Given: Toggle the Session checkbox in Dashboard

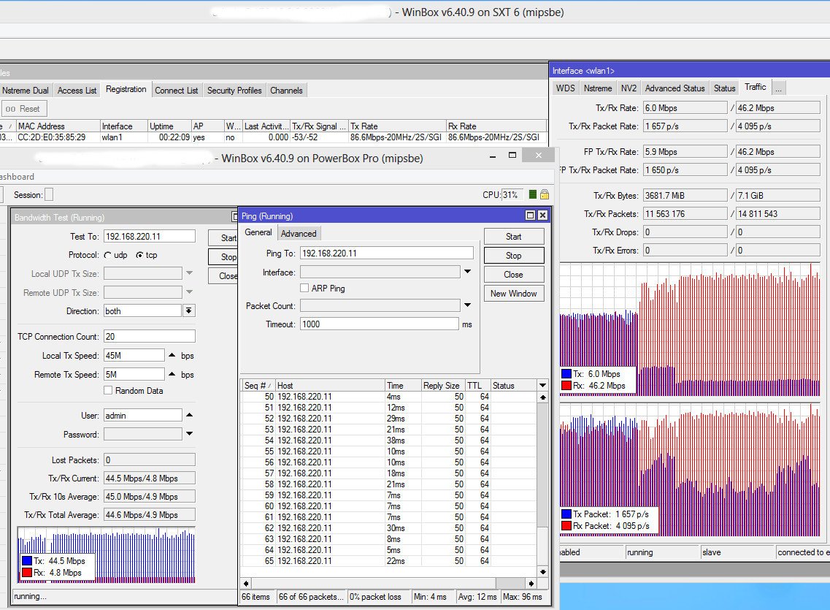Looking at the screenshot, I should tap(49, 195).
